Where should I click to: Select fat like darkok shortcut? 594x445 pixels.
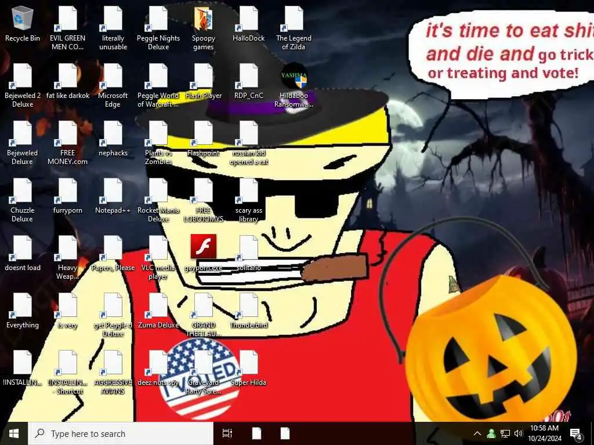[67, 81]
